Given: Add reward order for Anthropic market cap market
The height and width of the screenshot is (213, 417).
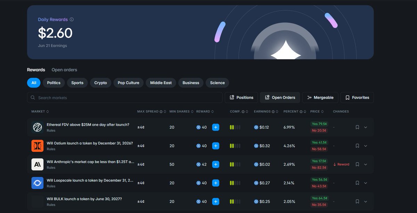Looking at the screenshot, I should click(x=216, y=164).
